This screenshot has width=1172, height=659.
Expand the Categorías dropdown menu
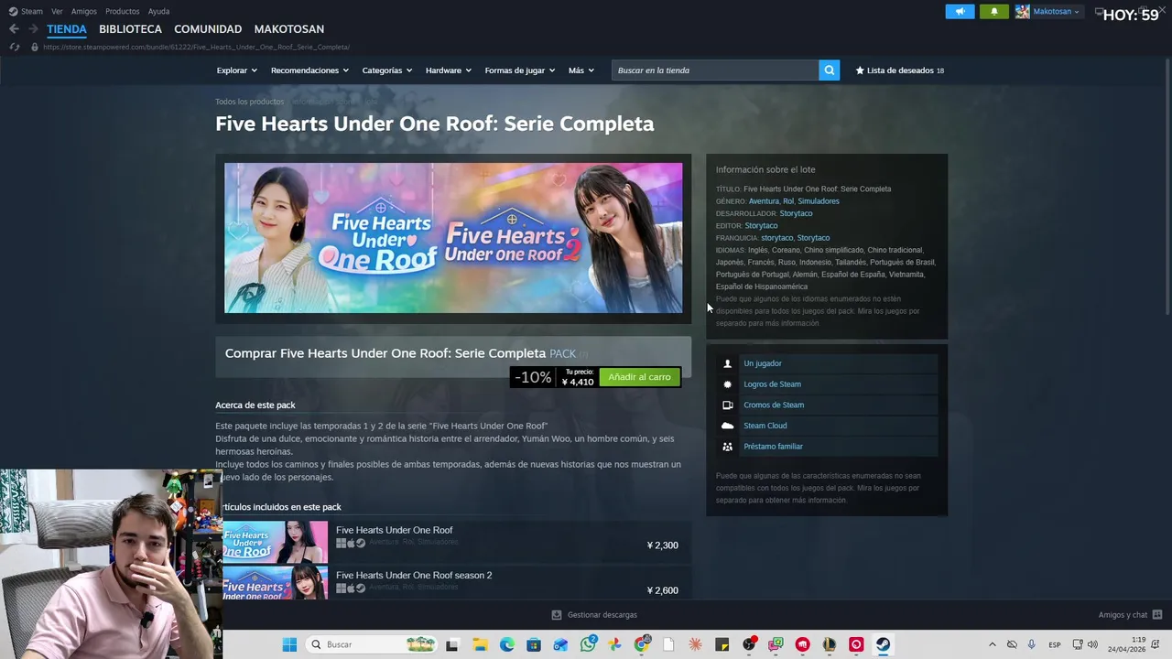(386, 70)
